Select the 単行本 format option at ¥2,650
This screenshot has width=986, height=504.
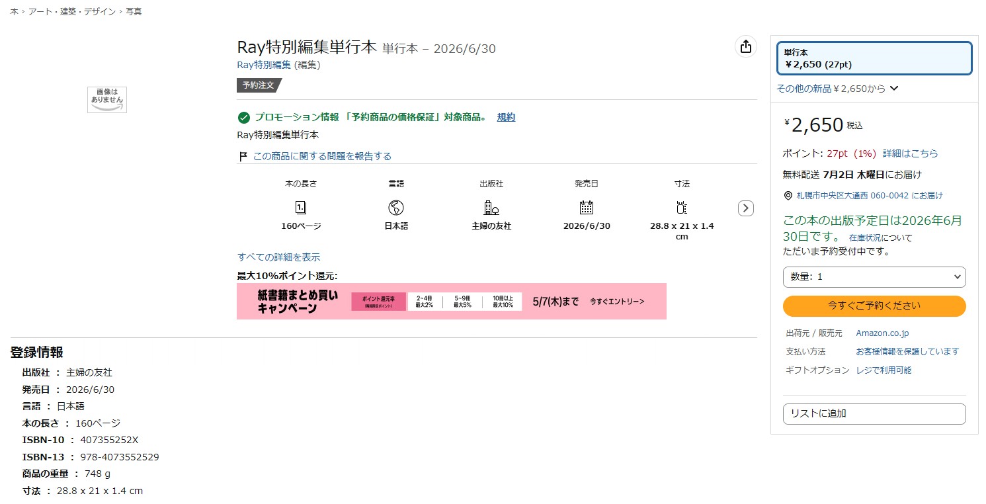(x=874, y=58)
